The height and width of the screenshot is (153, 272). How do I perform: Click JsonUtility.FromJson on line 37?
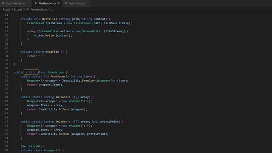point(79,80)
